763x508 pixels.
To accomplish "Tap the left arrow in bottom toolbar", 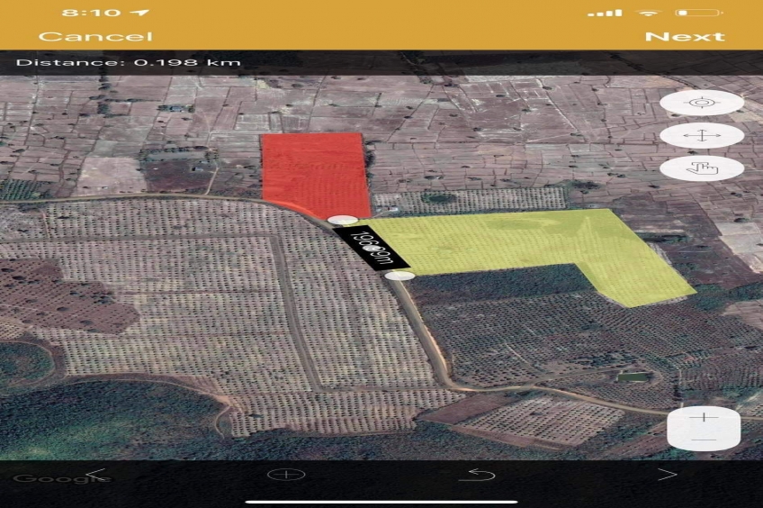I will (x=96, y=475).
